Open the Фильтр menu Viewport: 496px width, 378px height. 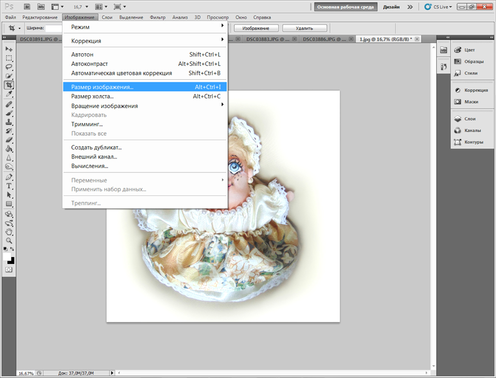158,17
